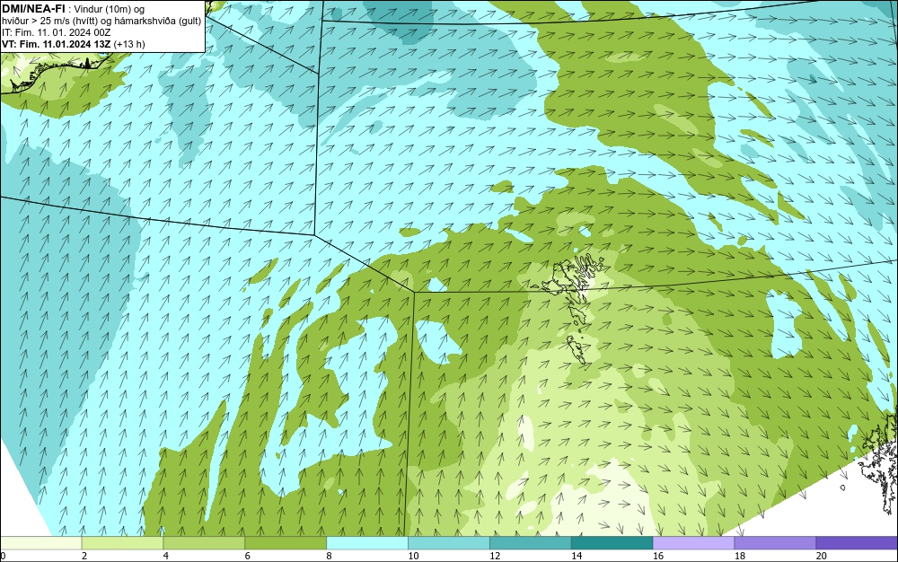Image resolution: width=898 pixels, height=562 pixels.
Task: Click the light teal 10–12 m/s legend swatch
Action: click(449, 542)
